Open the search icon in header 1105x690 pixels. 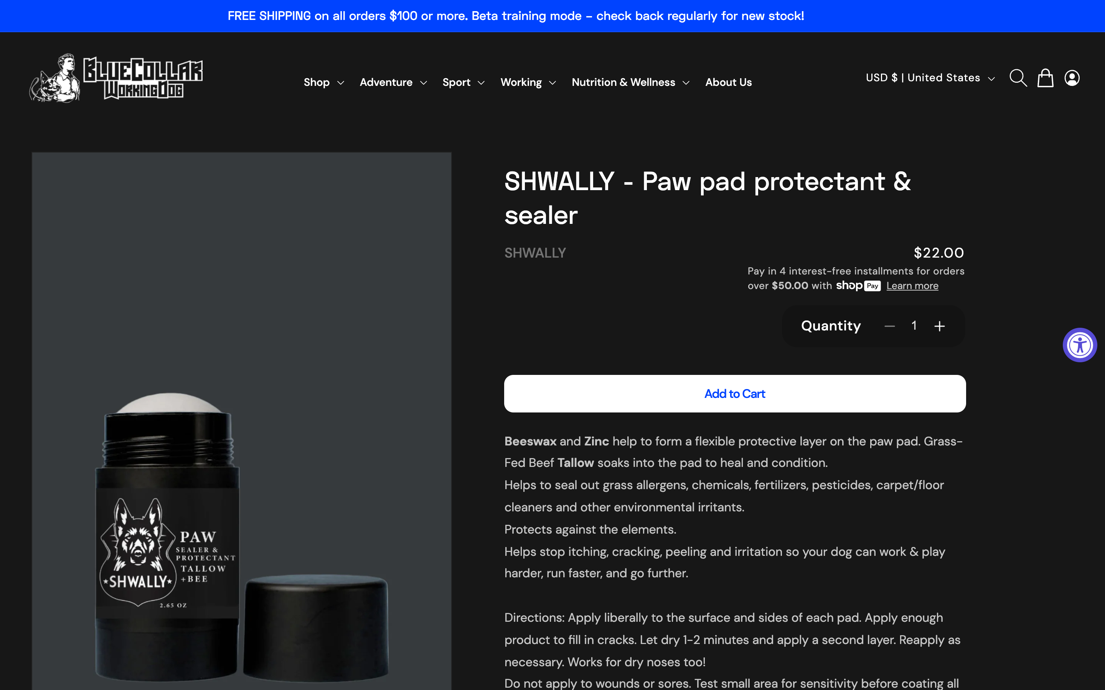pyautogui.click(x=1018, y=78)
